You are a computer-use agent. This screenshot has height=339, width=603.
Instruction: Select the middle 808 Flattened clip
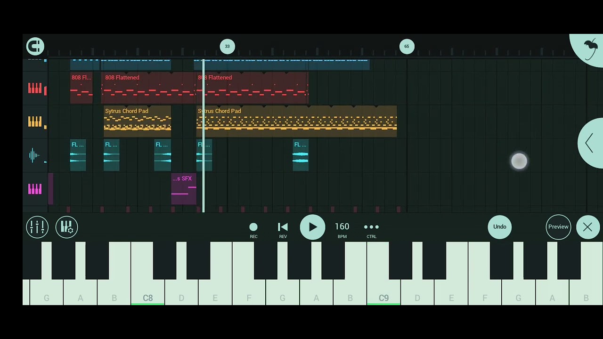click(148, 88)
